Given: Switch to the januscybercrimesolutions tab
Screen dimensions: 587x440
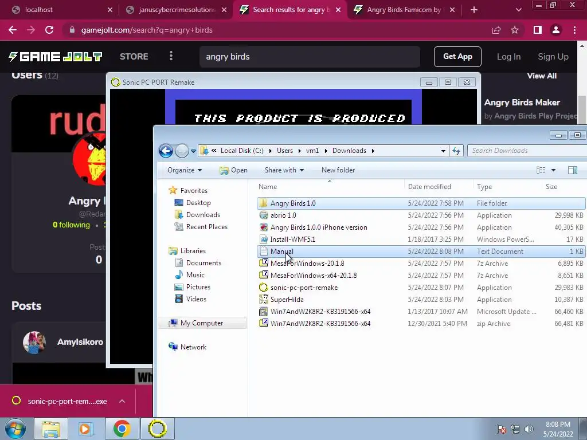Looking at the screenshot, I should 176,10.
